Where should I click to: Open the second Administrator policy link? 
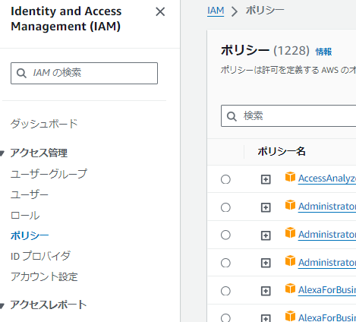(327, 235)
